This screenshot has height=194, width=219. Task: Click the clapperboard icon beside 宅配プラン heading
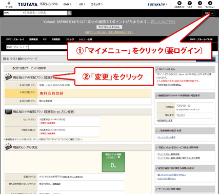(8, 77)
